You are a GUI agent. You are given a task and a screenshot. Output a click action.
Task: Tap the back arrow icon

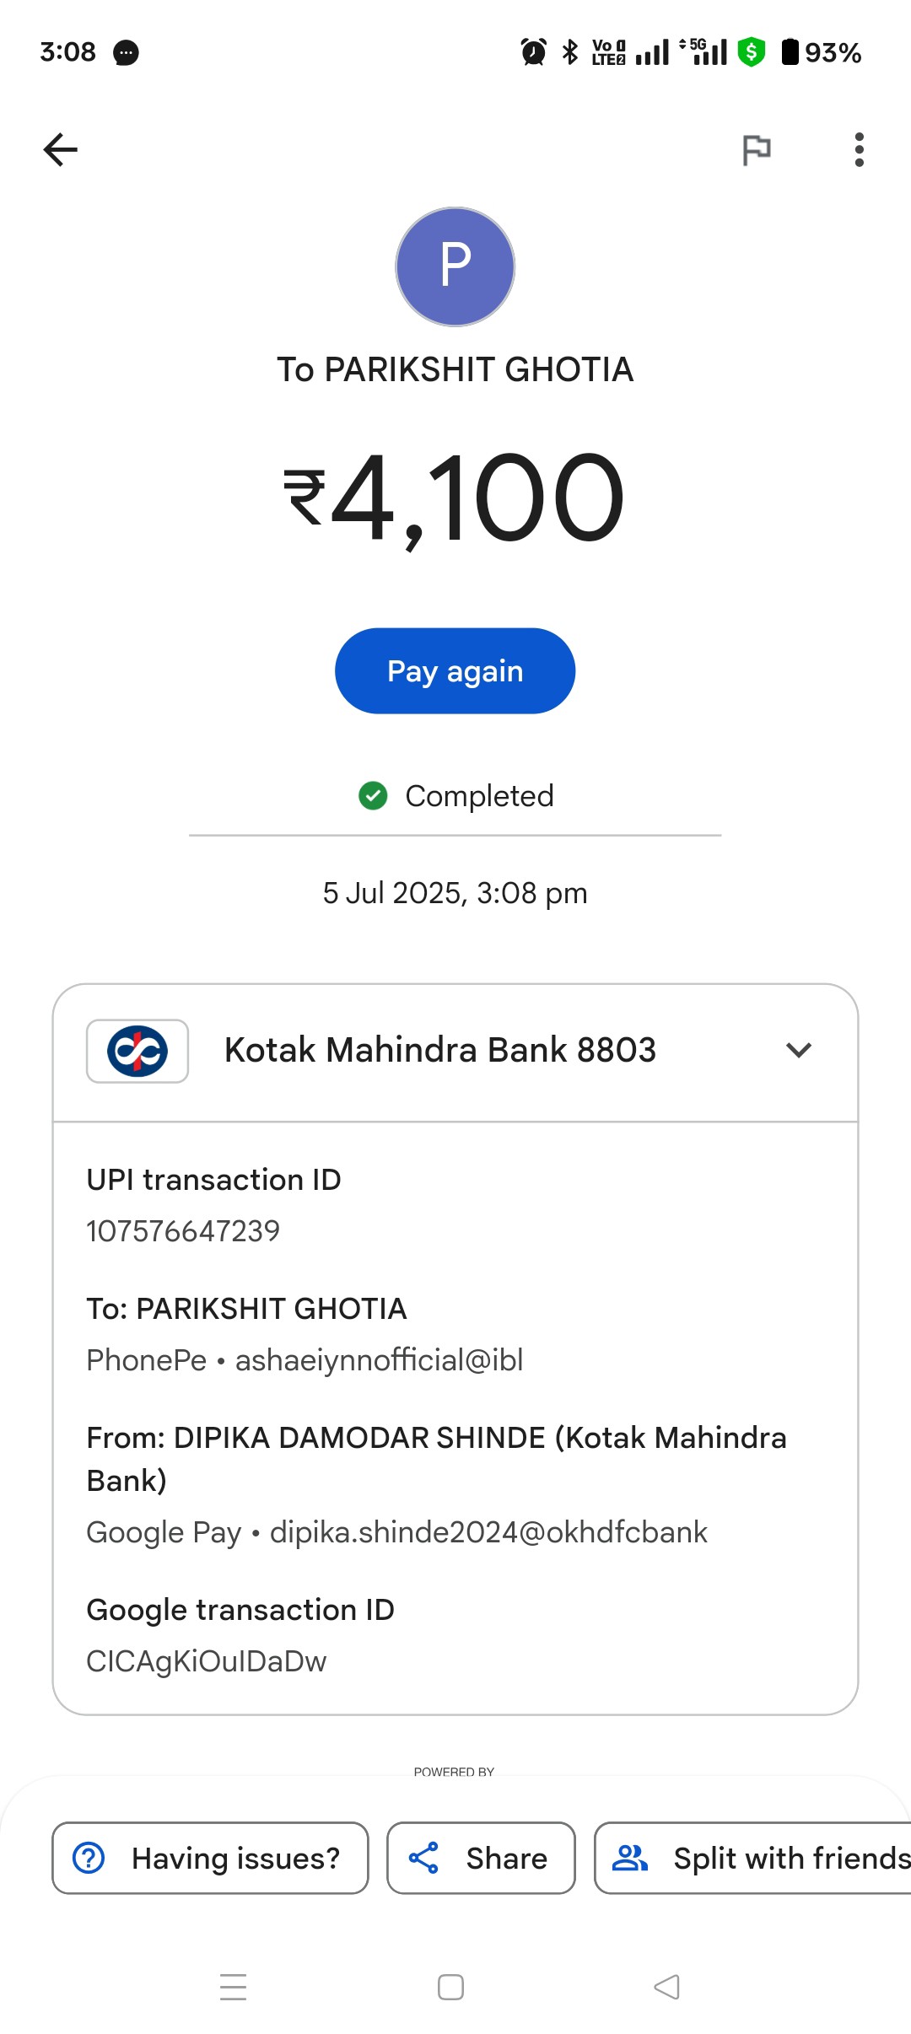click(x=60, y=150)
